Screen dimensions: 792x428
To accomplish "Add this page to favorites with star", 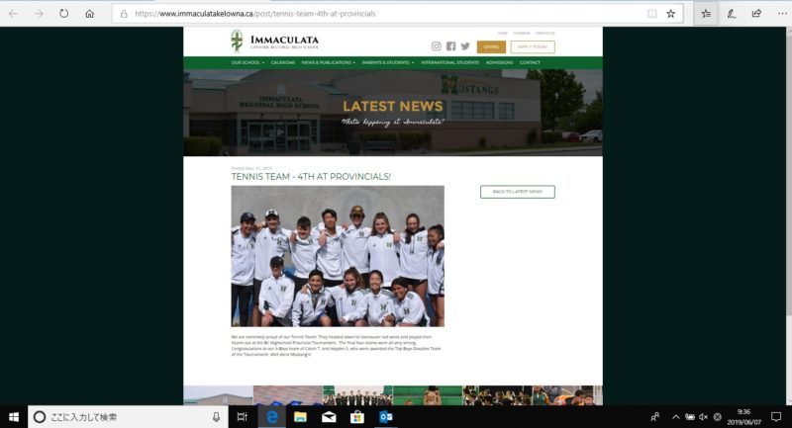I will click(x=670, y=14).
